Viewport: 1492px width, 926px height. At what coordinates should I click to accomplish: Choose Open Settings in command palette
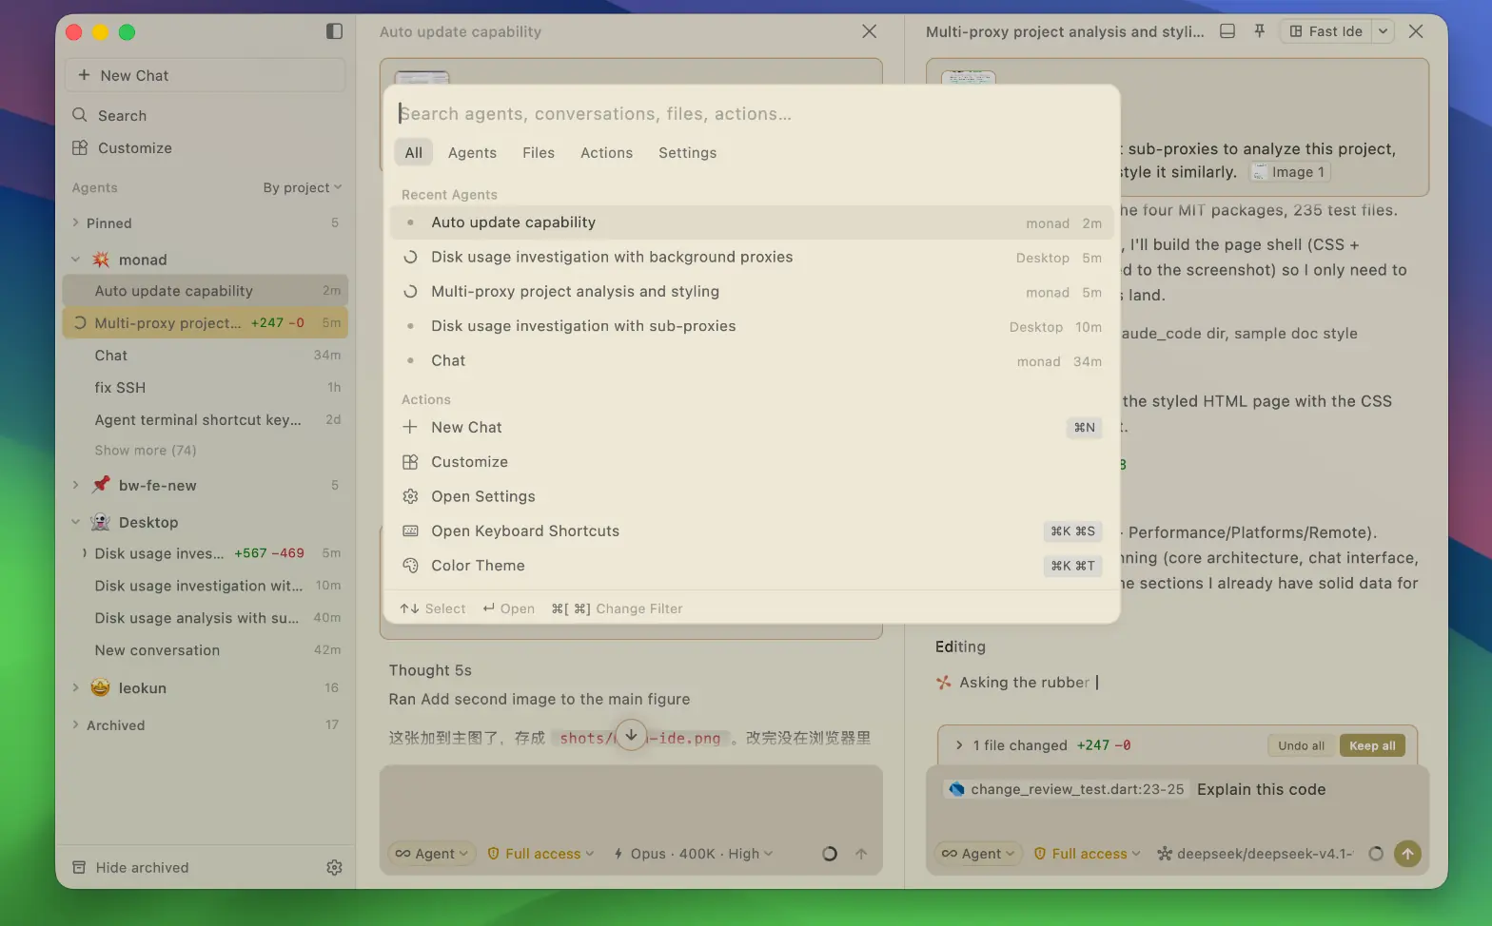tap(752, 496)
